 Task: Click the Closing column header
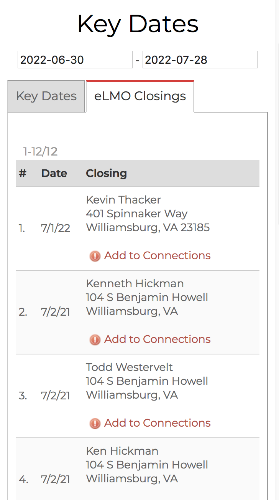click(106, 174)
